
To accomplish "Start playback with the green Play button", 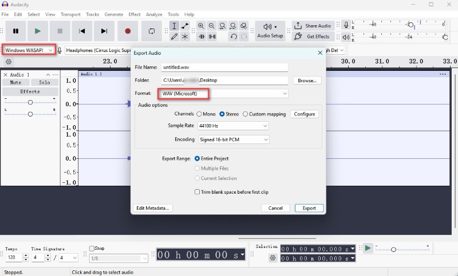I will click(x=38, y=31).
